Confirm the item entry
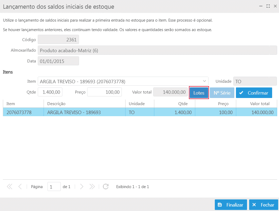The image size is (279, 211). pyautogui.click(x=254, y=93)
